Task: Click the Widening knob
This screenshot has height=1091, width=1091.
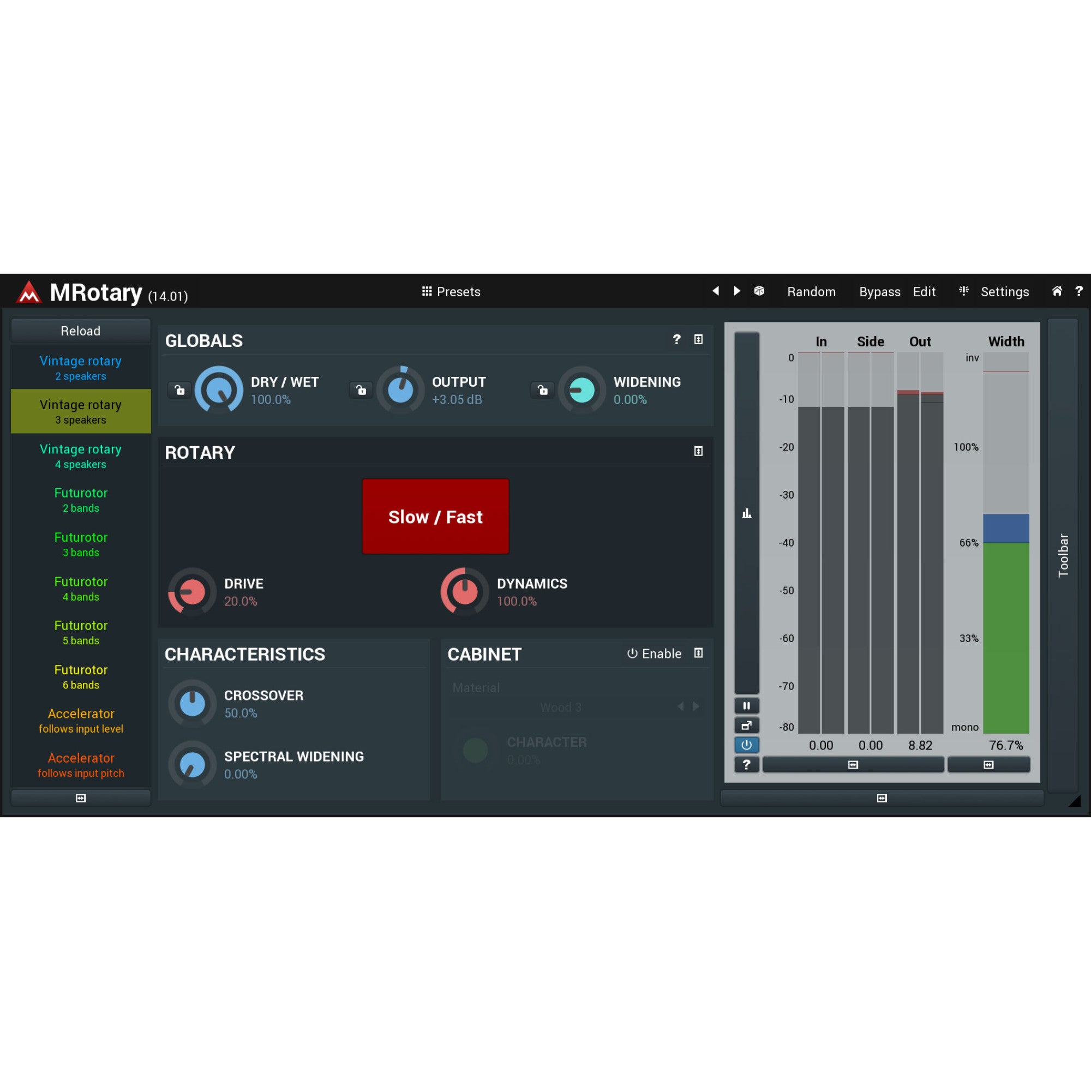Action: (582, 389)
